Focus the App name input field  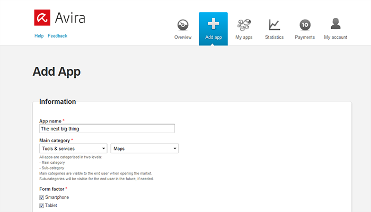point(107,128)
